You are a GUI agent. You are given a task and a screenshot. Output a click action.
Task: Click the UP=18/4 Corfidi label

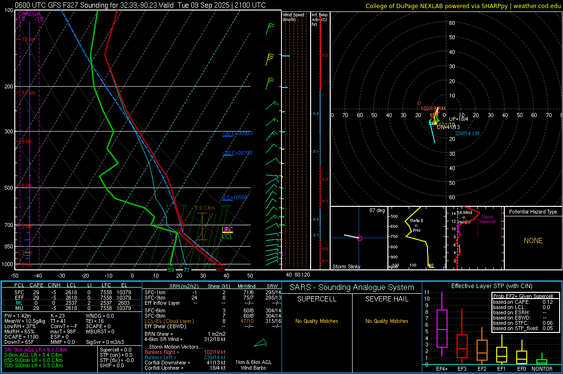459,119
